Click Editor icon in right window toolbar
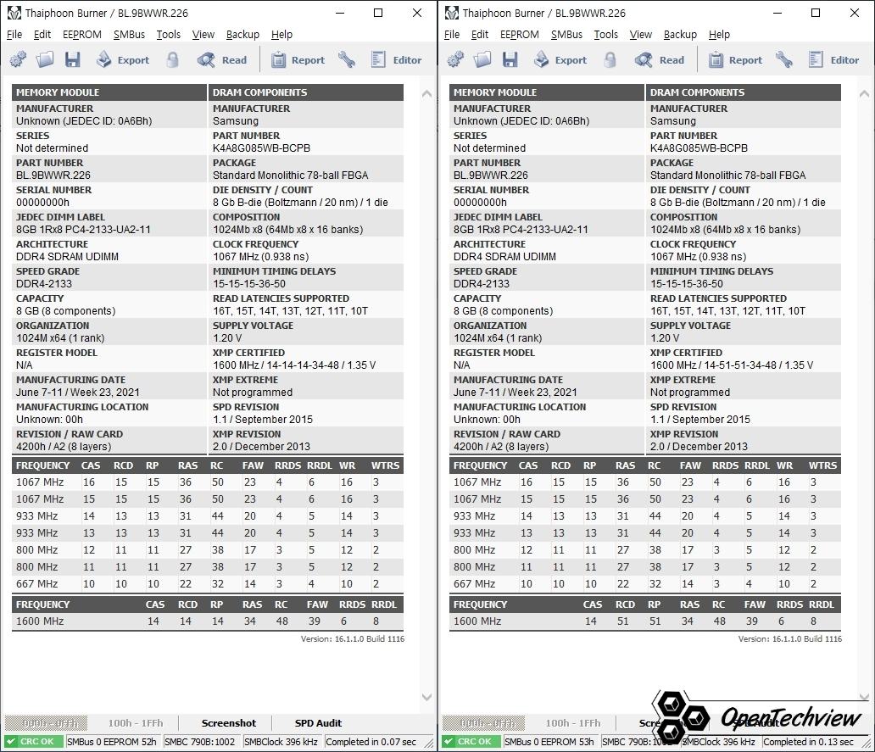Image resolution: width=875 pixels, height=752 pixels. click(816, 59)
